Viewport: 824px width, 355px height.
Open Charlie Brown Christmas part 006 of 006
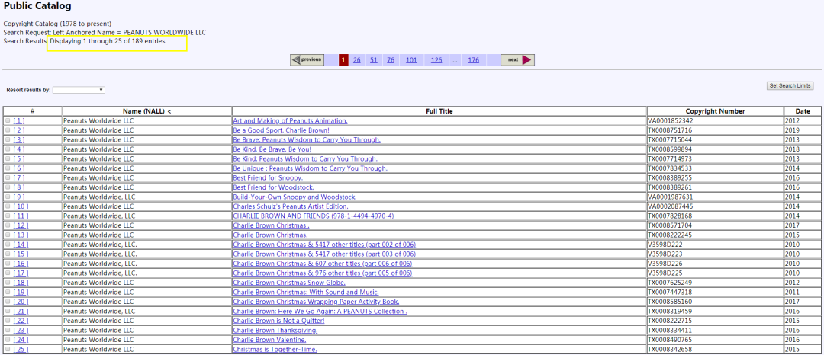[323, 264]
